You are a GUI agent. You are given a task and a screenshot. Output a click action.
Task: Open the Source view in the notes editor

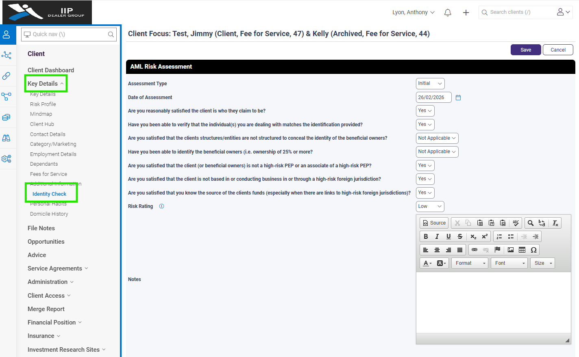pos(434,223)
